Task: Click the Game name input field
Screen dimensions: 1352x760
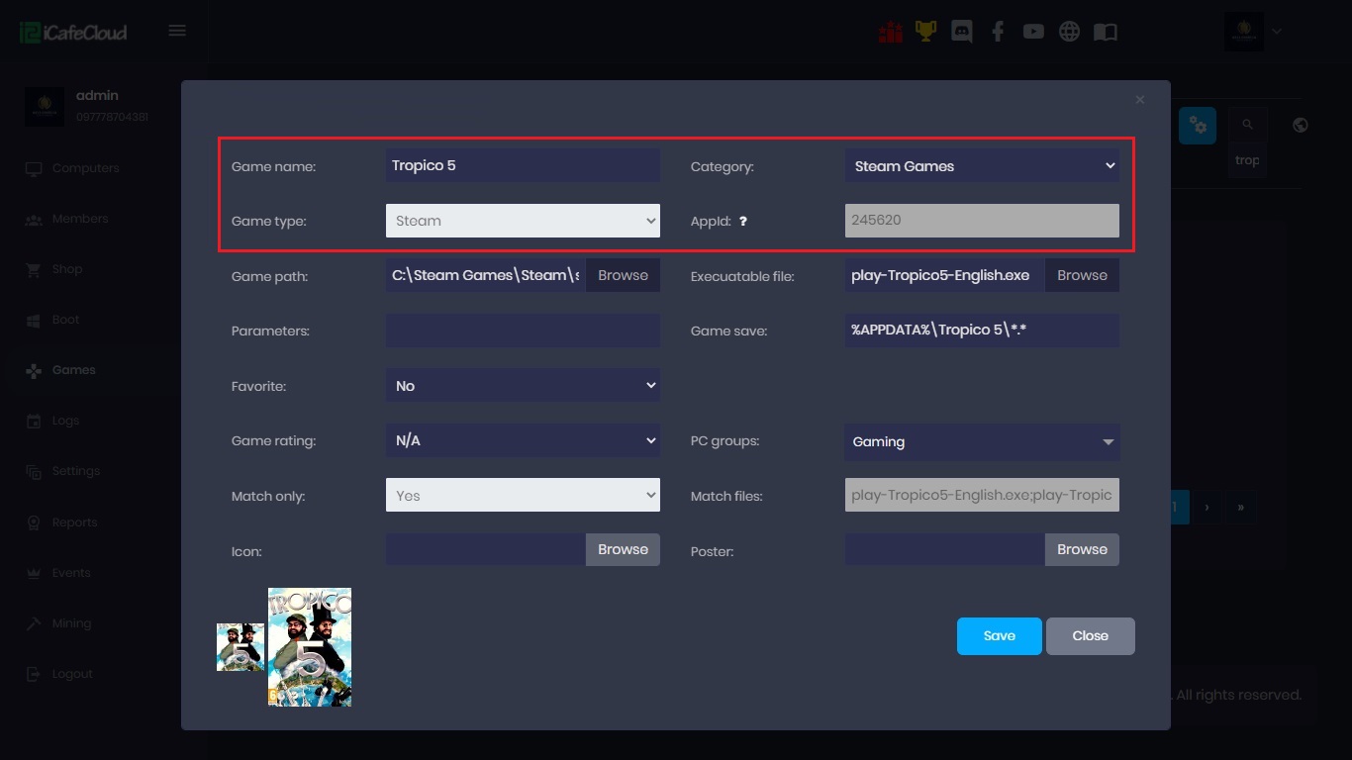Action: (x=523, y=166)
